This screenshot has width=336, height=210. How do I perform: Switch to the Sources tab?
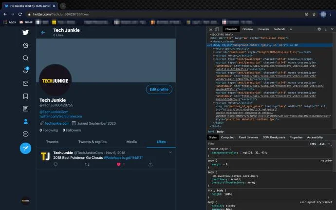pyautogui.click(x=263, y=29)
